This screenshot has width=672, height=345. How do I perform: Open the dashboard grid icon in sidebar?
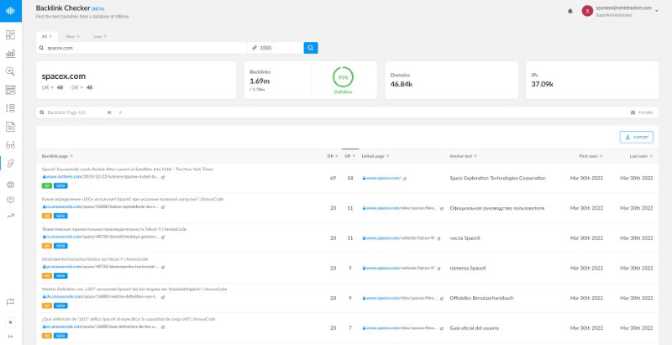[x=10, y=34]
